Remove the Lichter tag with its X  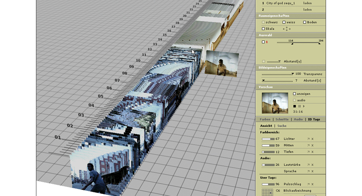tap(312, 139)
